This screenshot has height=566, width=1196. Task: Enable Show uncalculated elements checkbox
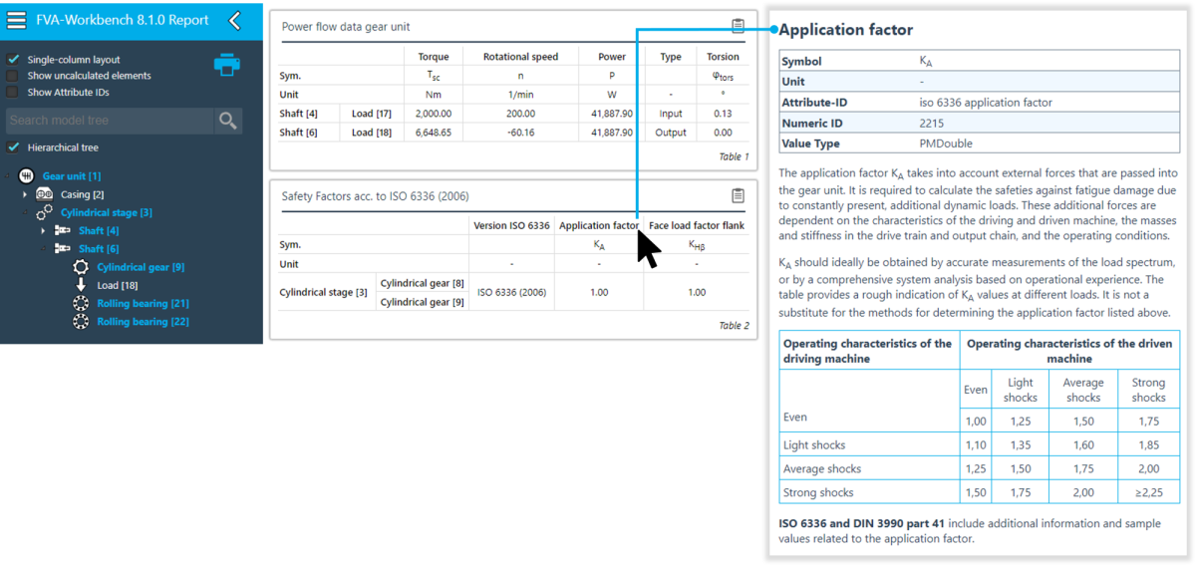[x=13, y=76]
